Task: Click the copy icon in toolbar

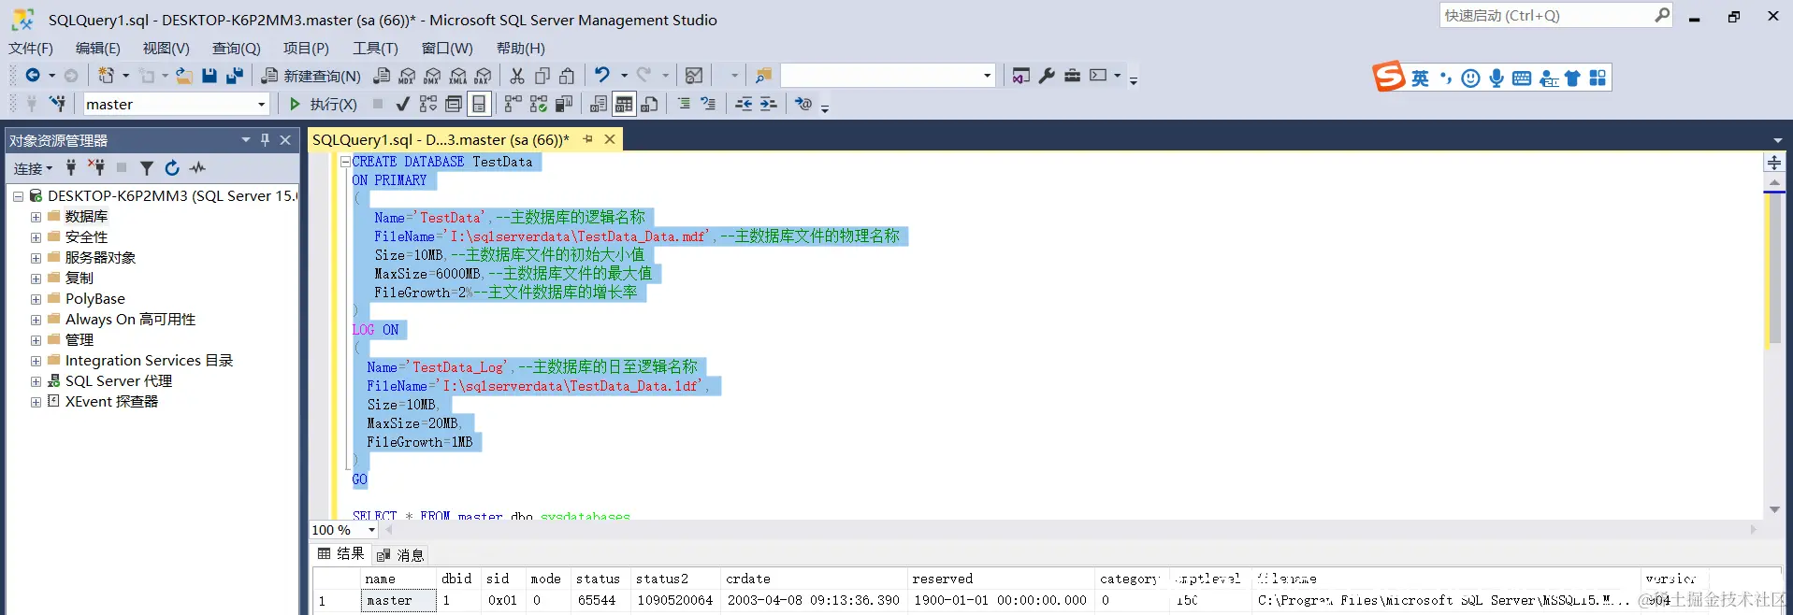Action: click(542, 76)
